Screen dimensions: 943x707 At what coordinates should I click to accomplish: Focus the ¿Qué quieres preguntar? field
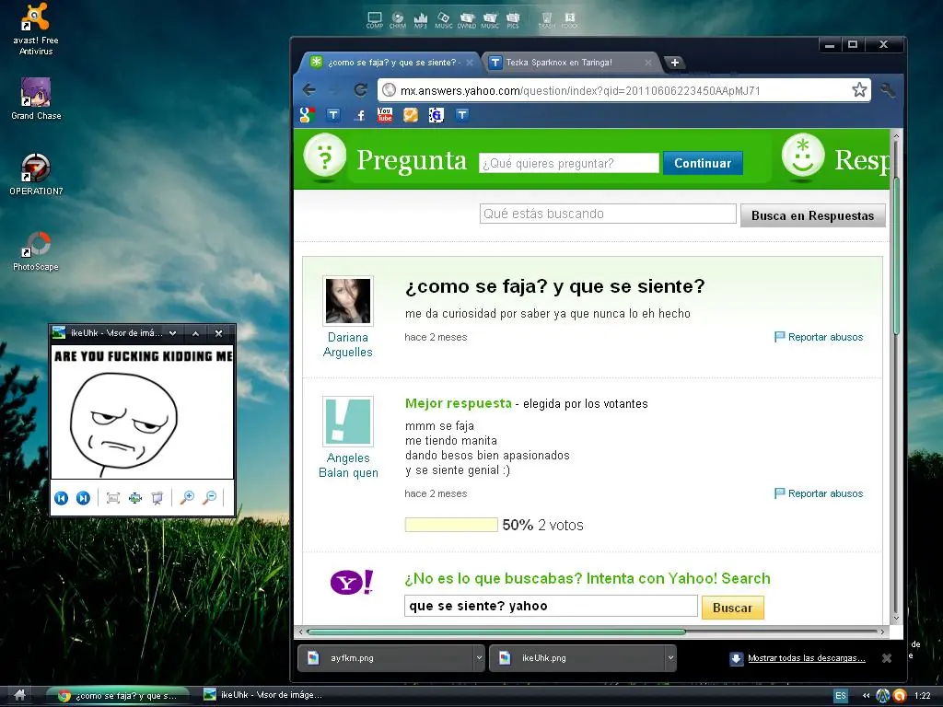569,163
